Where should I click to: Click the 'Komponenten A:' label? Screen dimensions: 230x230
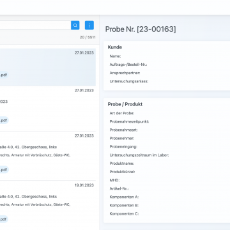pyautogui.click(x=124, y=197)
